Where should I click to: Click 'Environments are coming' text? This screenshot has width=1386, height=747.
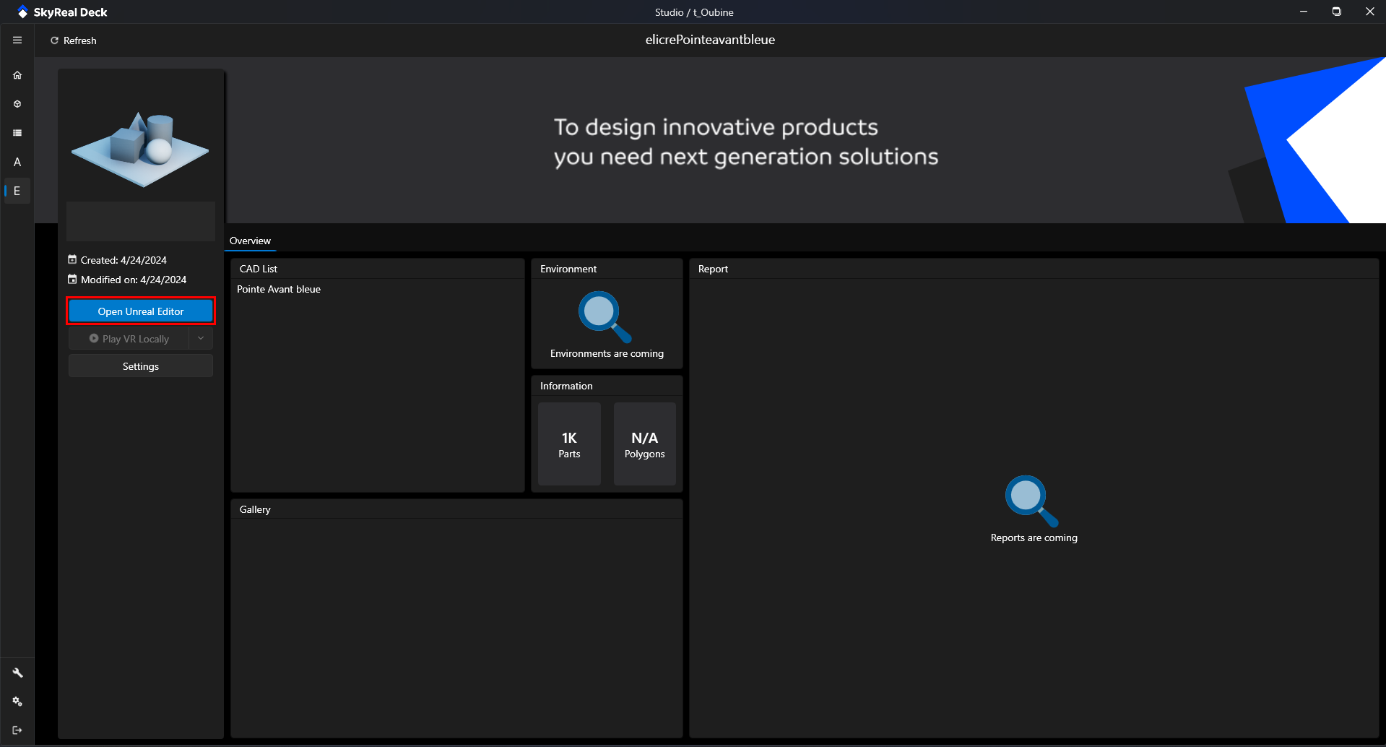(x=607, y=353)
